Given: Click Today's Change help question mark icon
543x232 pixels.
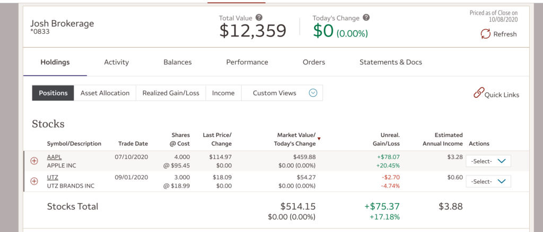Looking at the screenshot, I should [366, 17].
